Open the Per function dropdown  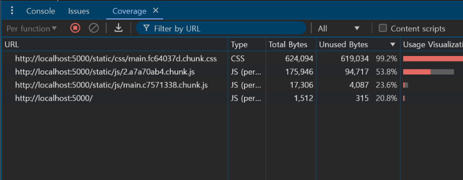pyautogui.click(x=32, y=28)
